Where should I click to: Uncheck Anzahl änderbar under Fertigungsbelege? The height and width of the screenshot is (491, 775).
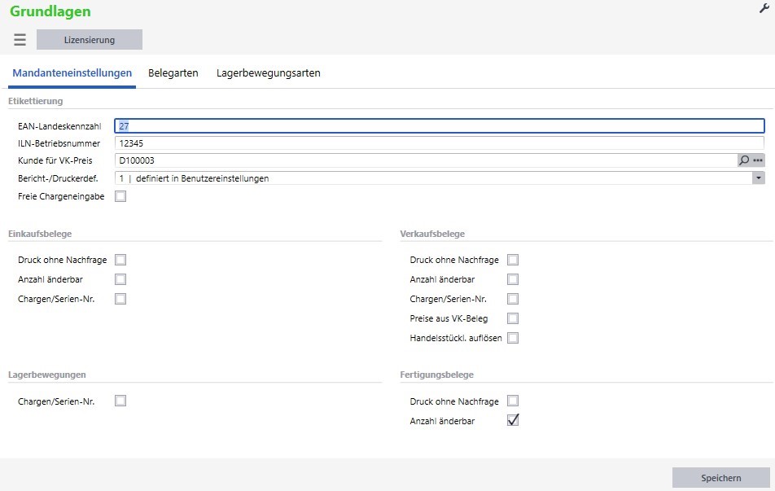coord(513,421)
